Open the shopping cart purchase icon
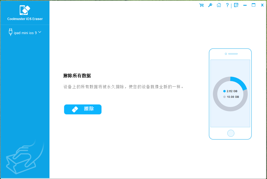 [201, 5]
